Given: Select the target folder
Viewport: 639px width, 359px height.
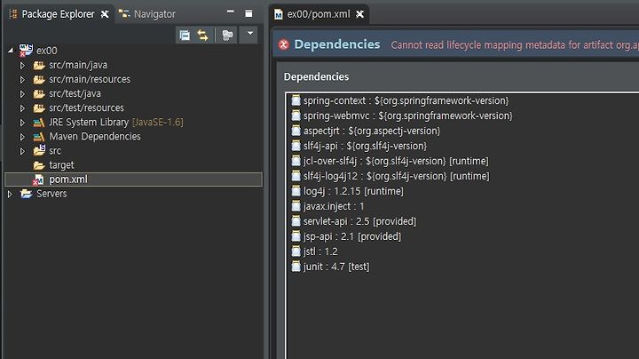Looking at the screenshot, I should click(x=61, y=164).
